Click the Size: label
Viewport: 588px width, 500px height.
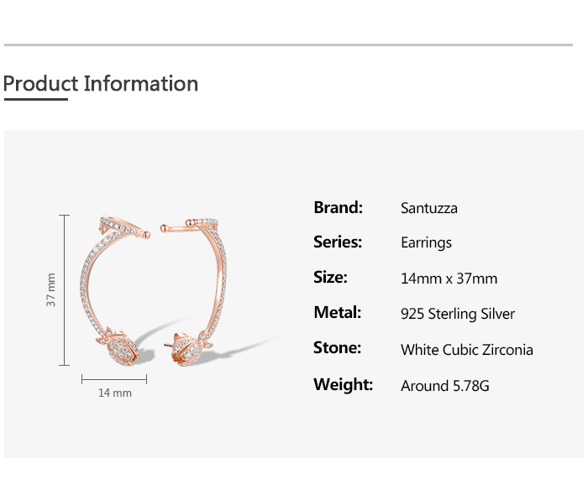point(330,278)
